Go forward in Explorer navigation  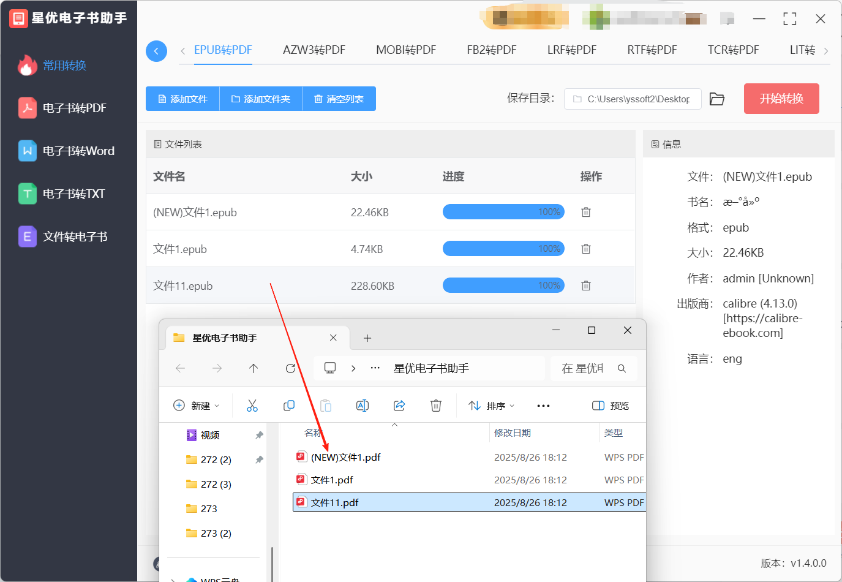point(217,368)
